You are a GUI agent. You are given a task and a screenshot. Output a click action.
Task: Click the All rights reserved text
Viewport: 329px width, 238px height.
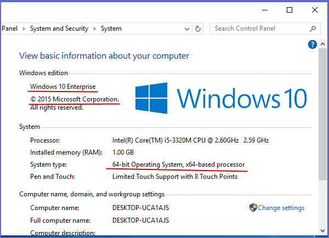56,107
